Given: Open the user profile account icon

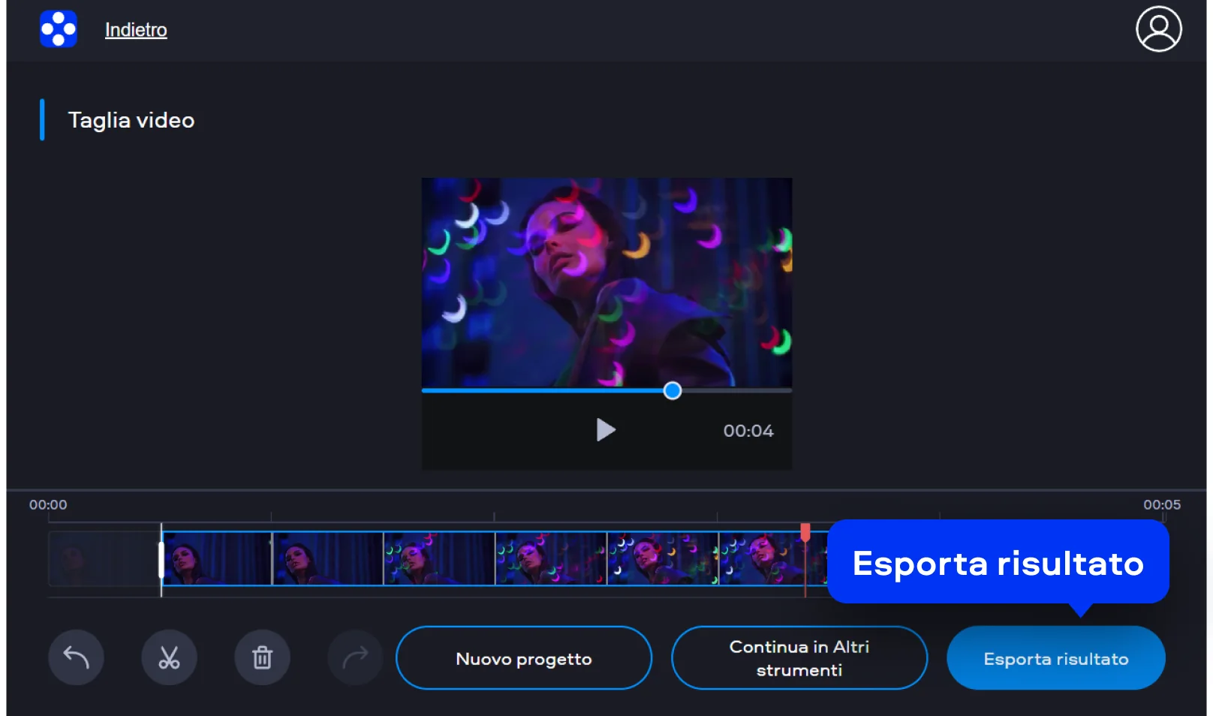Looking at the screenshot, I should point(1158,29).
